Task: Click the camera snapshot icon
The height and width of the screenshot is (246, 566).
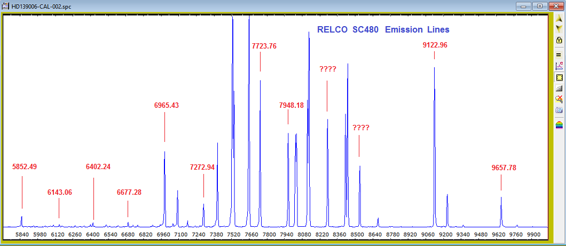Action: click(x=559, y=110)
